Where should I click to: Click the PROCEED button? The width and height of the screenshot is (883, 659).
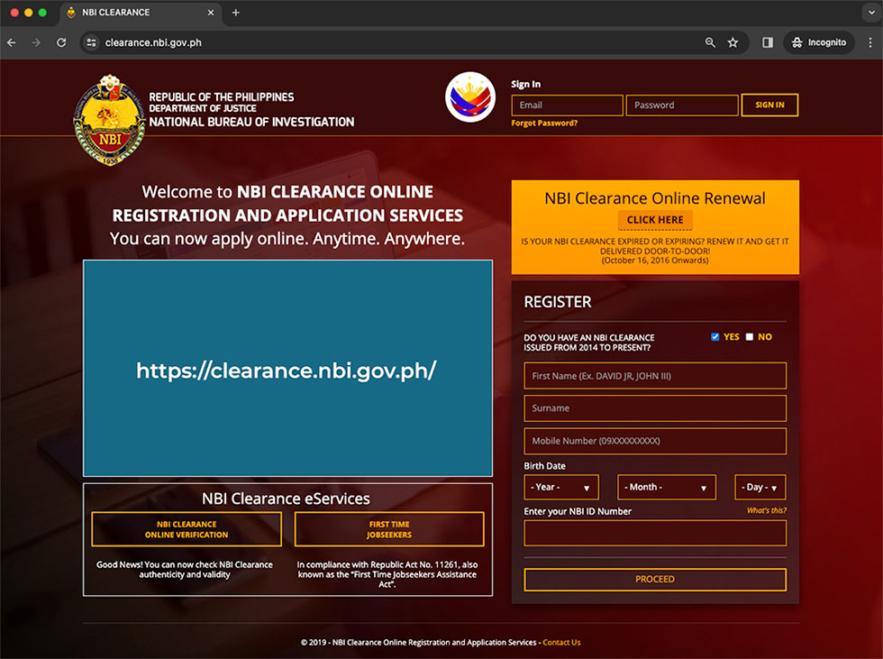coord(655,580)
